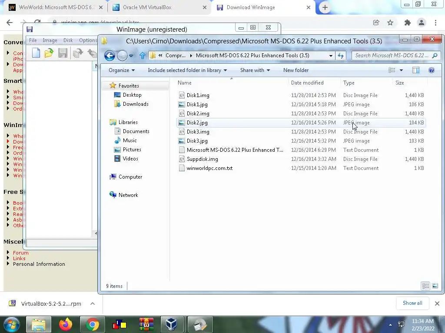This screenshot has width=445, height=333.
Task: Select Disk2.img file
Action: tap(198, 114)
